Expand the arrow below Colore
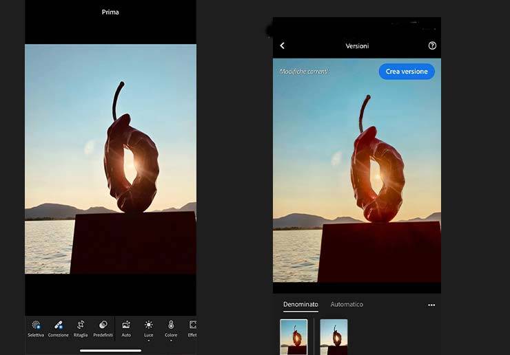Viewport: 510px width, 355px height. 171,341
